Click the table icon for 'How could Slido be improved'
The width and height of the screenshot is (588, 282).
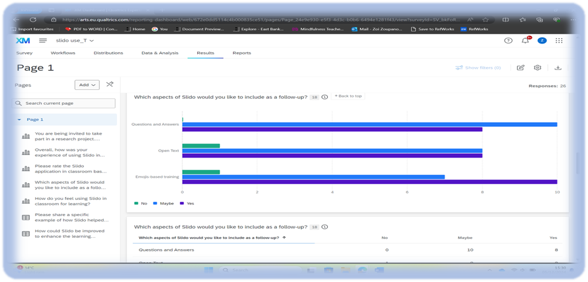click(x=26, y=234)
